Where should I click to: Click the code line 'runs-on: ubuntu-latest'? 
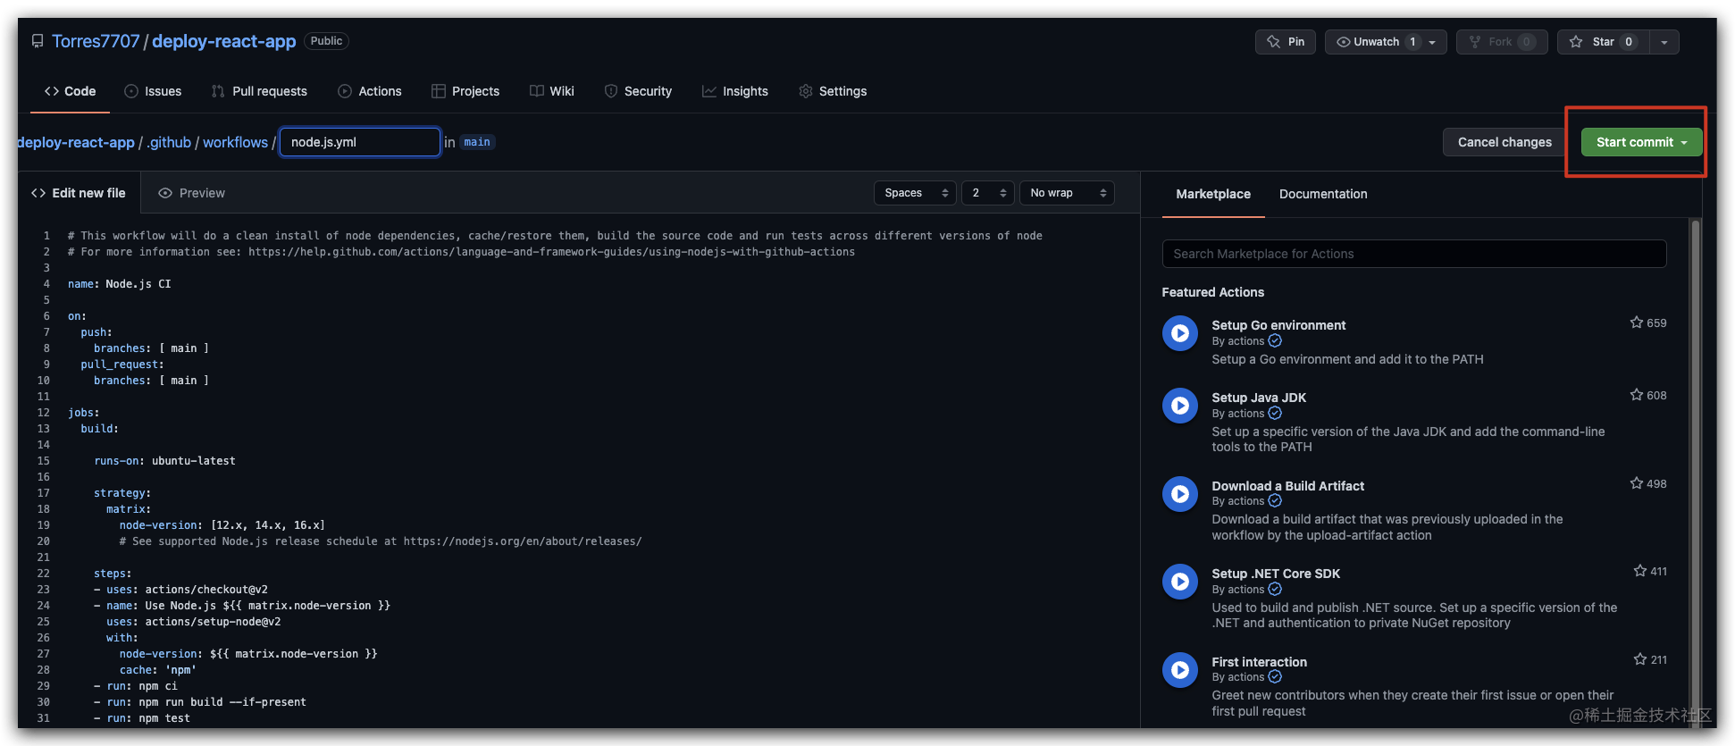[164, 461]
